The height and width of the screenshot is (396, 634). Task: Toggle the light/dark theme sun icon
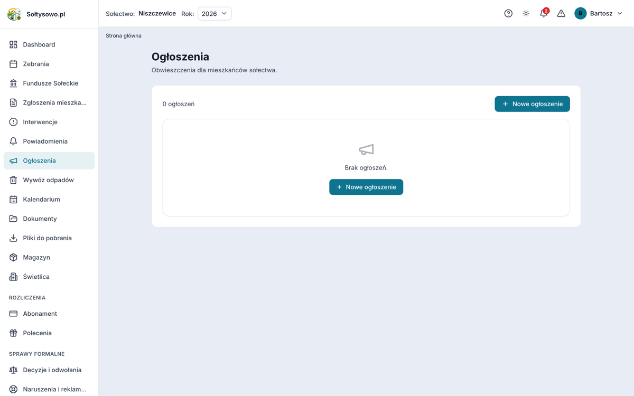point(526,14)
